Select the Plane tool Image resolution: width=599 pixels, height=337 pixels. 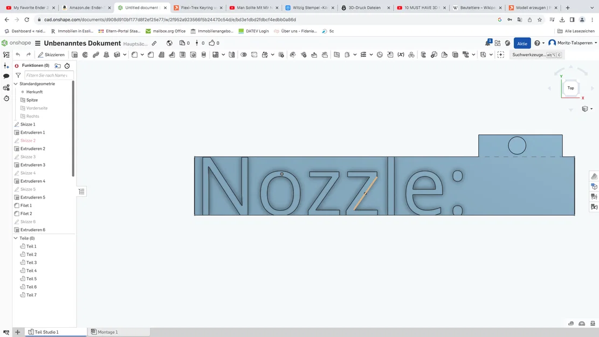(x=336, y=54)
